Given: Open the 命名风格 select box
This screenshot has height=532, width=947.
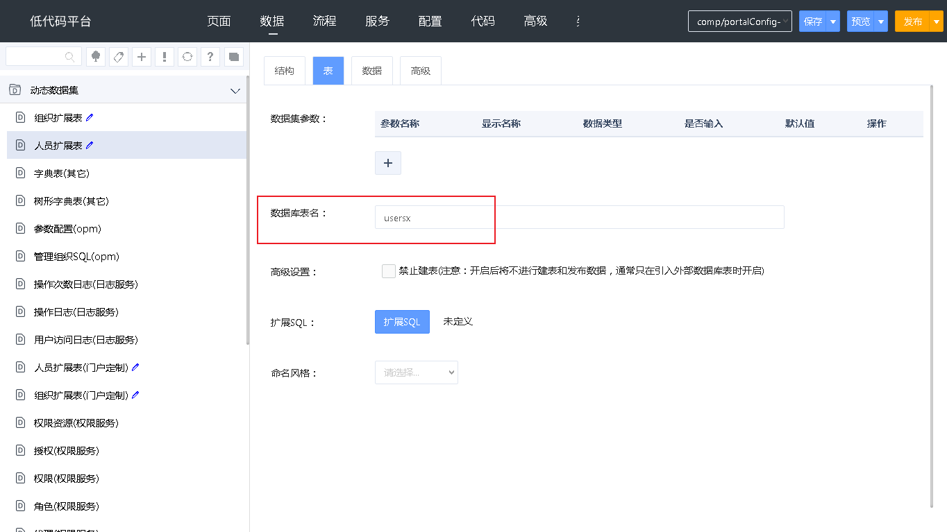Looking at the screenshot, I should [417, 372].
